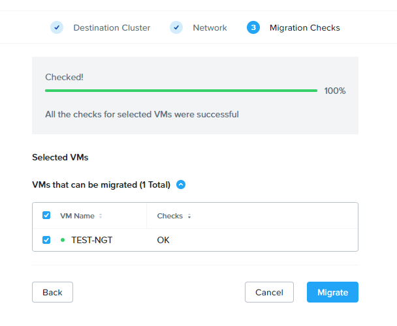Click the Cancel button
This screenshot has height=326, width=397.
pos(269,292)
